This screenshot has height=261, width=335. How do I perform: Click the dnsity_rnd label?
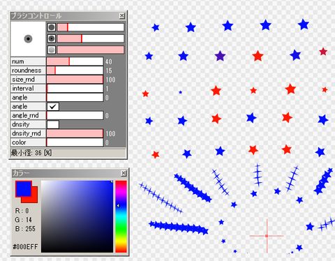click(28, 133)
